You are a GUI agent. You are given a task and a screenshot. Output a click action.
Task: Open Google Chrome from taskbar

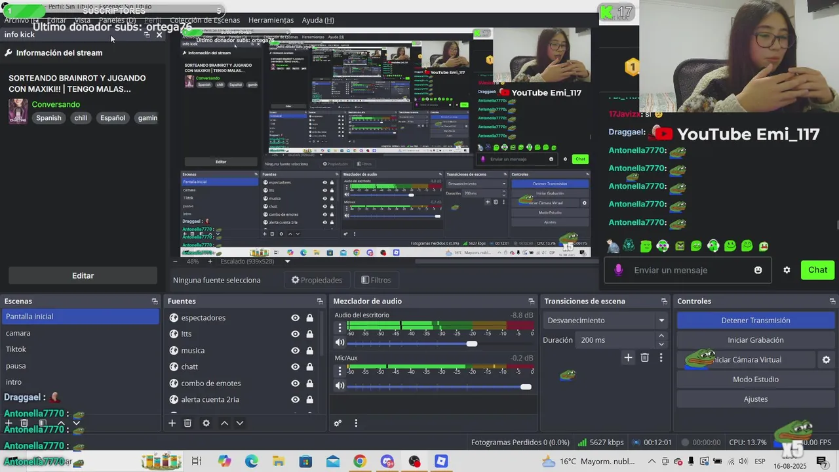[x=359, y=462]
